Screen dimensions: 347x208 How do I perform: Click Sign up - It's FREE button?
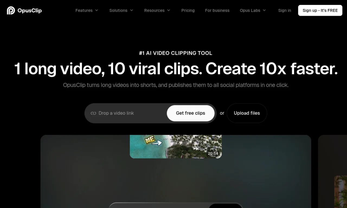pyautogui.click(x=320, y=10)
